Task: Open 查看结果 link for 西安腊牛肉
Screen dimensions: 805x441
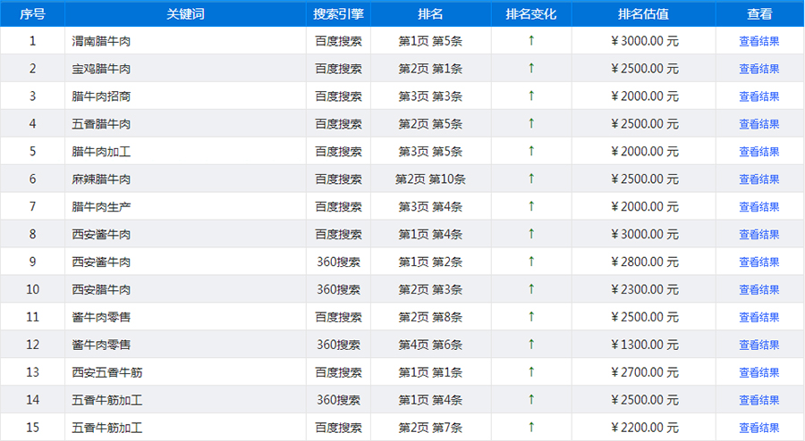Action: [758, 290]
